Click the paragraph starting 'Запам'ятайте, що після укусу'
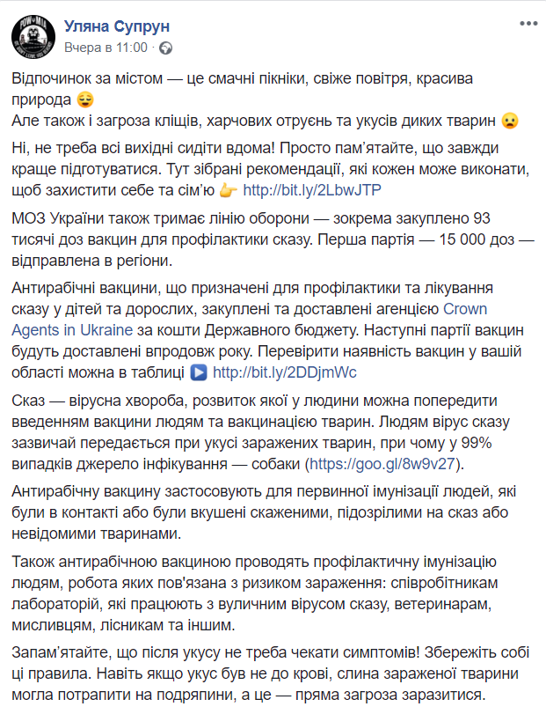 (264, 674)
